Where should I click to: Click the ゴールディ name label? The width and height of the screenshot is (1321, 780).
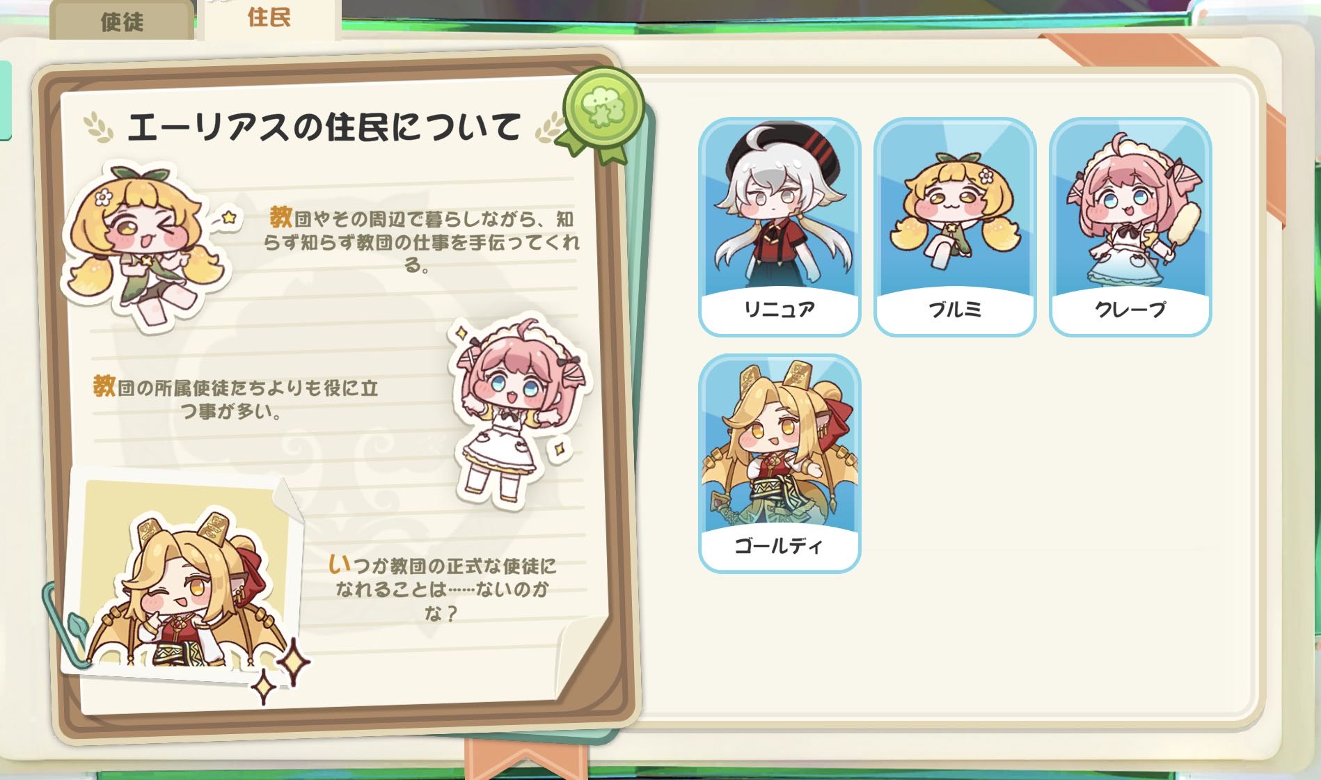point(780,546)
